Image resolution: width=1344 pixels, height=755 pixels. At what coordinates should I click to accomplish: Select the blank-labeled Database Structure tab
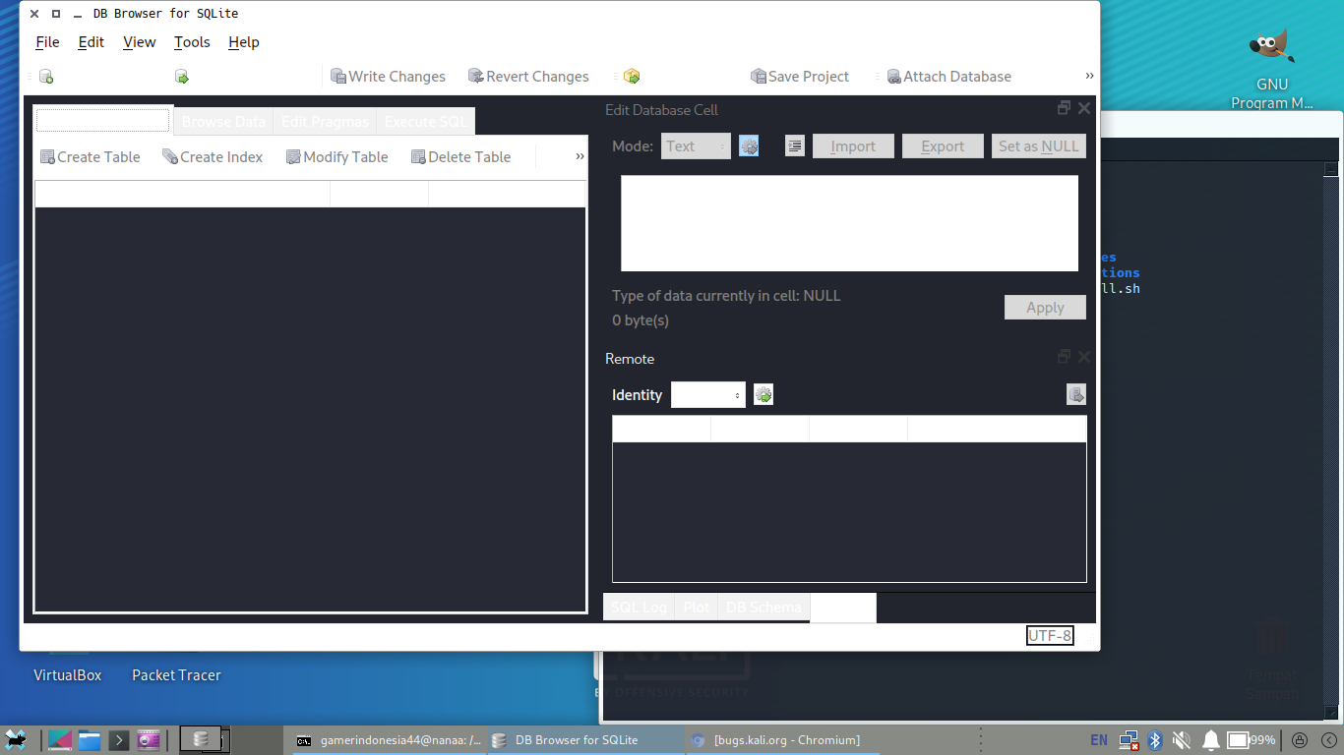click(103, 120)
